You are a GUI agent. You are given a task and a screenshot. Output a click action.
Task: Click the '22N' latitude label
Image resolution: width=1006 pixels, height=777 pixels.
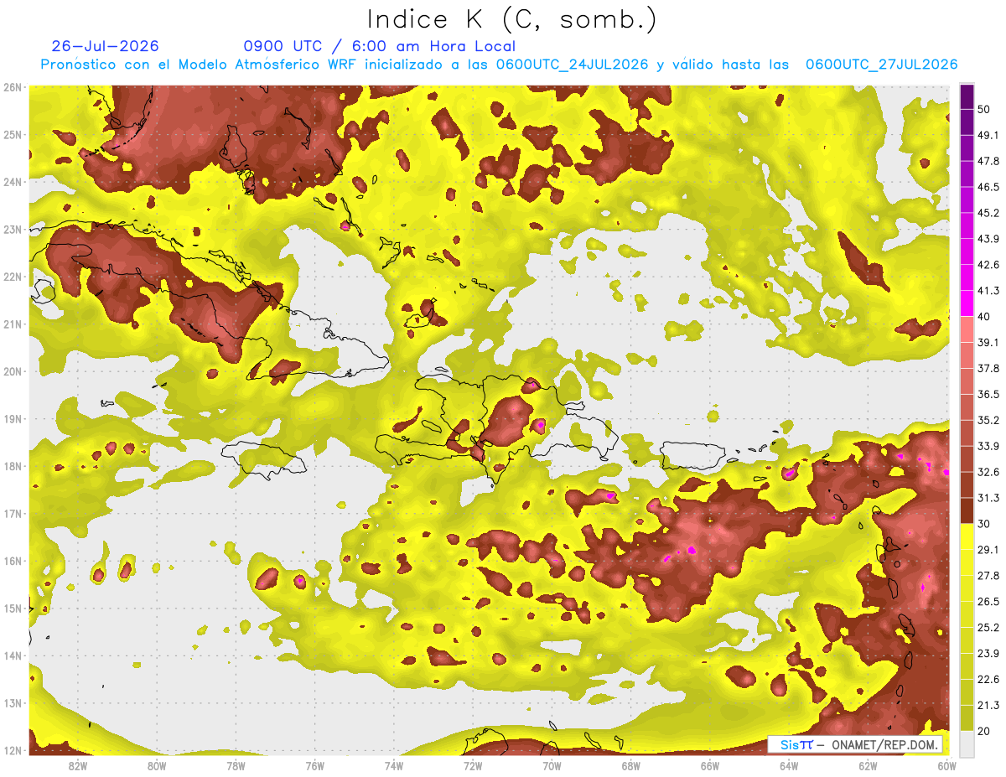click(13, 277)
